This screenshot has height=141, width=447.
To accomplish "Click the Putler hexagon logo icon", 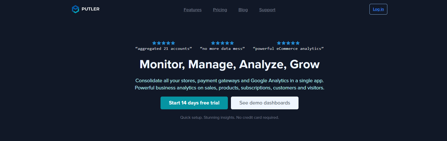I will (76, 9).
